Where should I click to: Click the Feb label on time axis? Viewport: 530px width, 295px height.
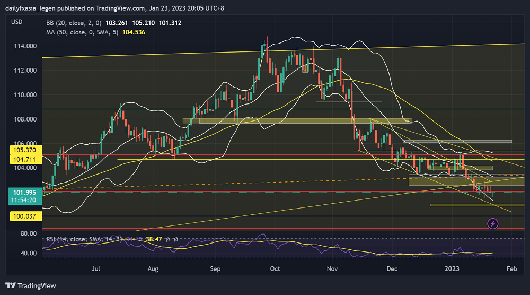click(511, 269)
